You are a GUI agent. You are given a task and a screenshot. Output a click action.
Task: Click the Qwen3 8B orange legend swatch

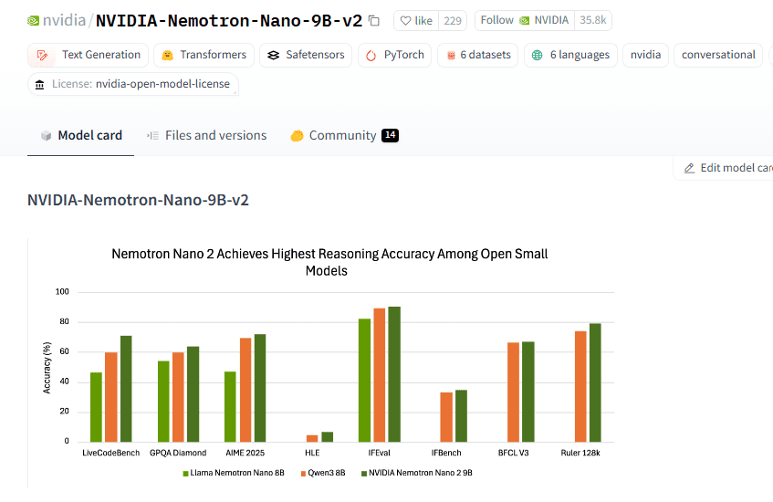(x=303, y=474)
